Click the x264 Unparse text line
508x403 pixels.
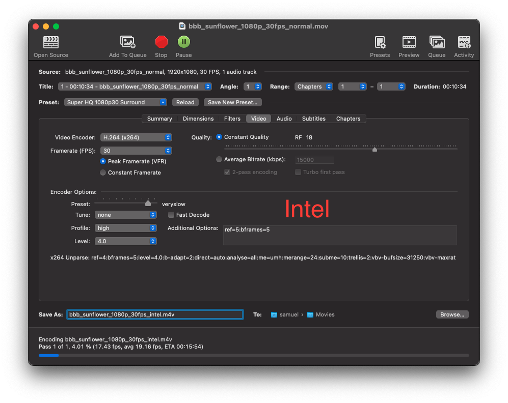(x=253, y=258)
